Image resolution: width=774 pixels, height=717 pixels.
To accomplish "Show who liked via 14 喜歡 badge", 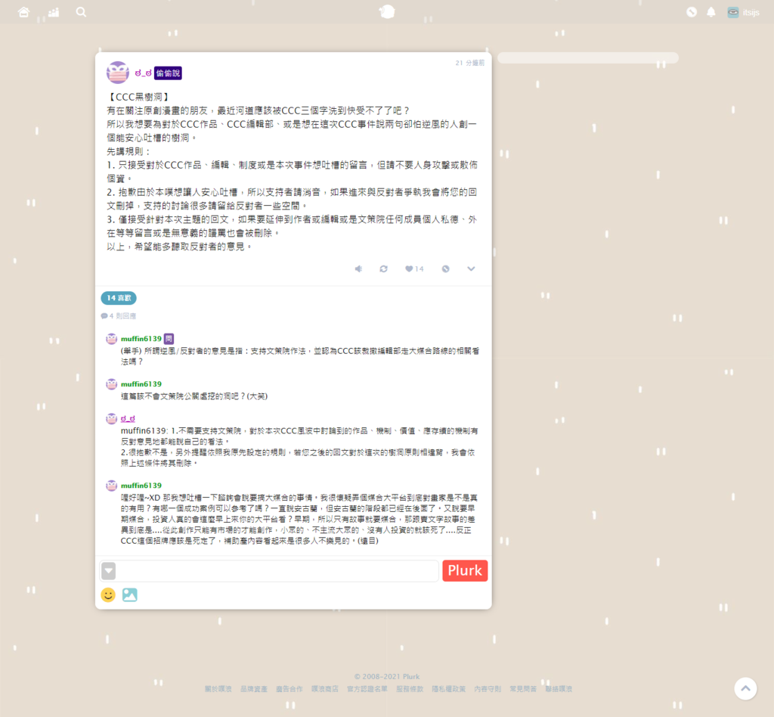I will tap(119, 298).
